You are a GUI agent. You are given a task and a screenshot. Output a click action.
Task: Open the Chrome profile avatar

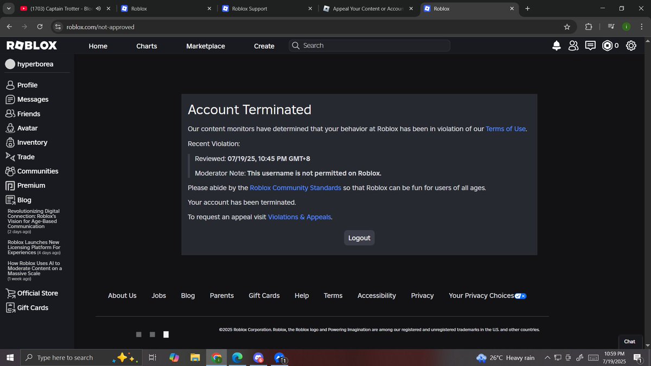tap(626, 27)
